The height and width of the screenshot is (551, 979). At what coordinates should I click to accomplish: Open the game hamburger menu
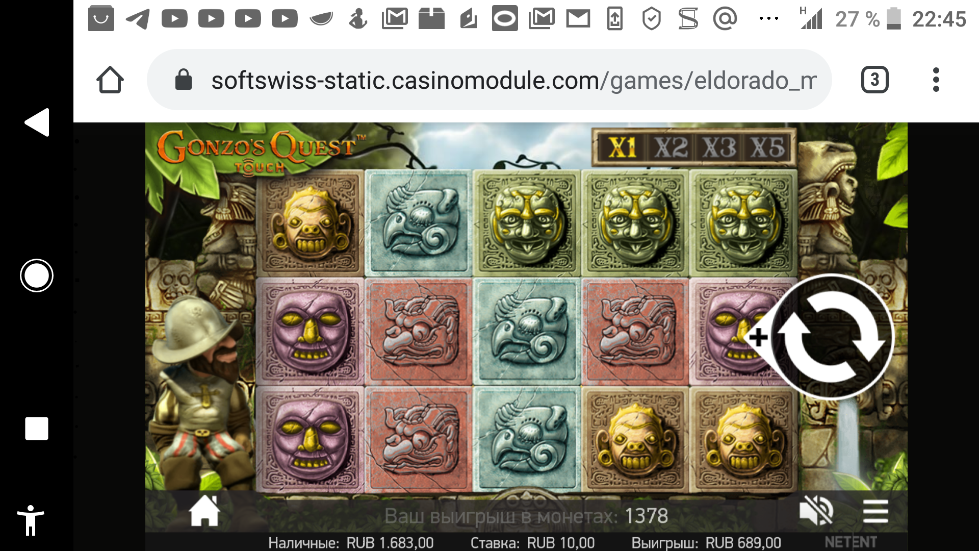coord(875,511)
